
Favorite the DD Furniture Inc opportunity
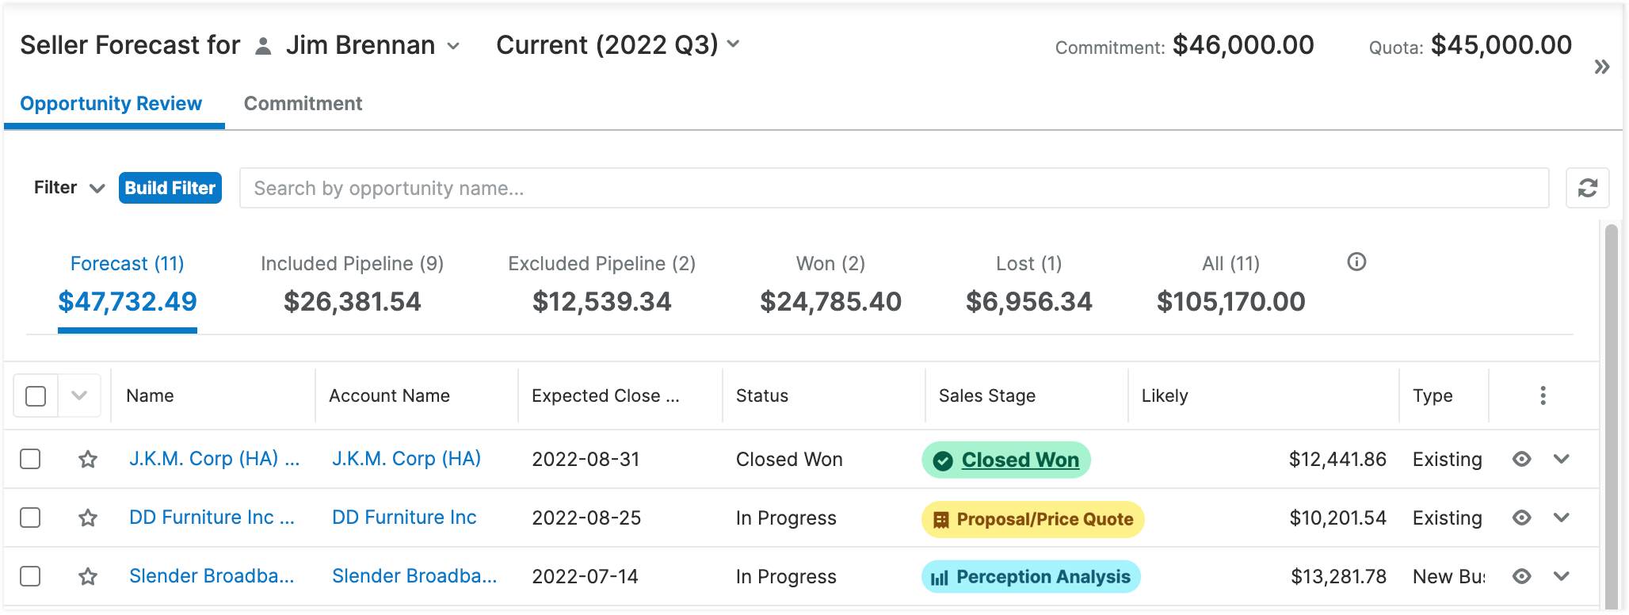(88, 518)
